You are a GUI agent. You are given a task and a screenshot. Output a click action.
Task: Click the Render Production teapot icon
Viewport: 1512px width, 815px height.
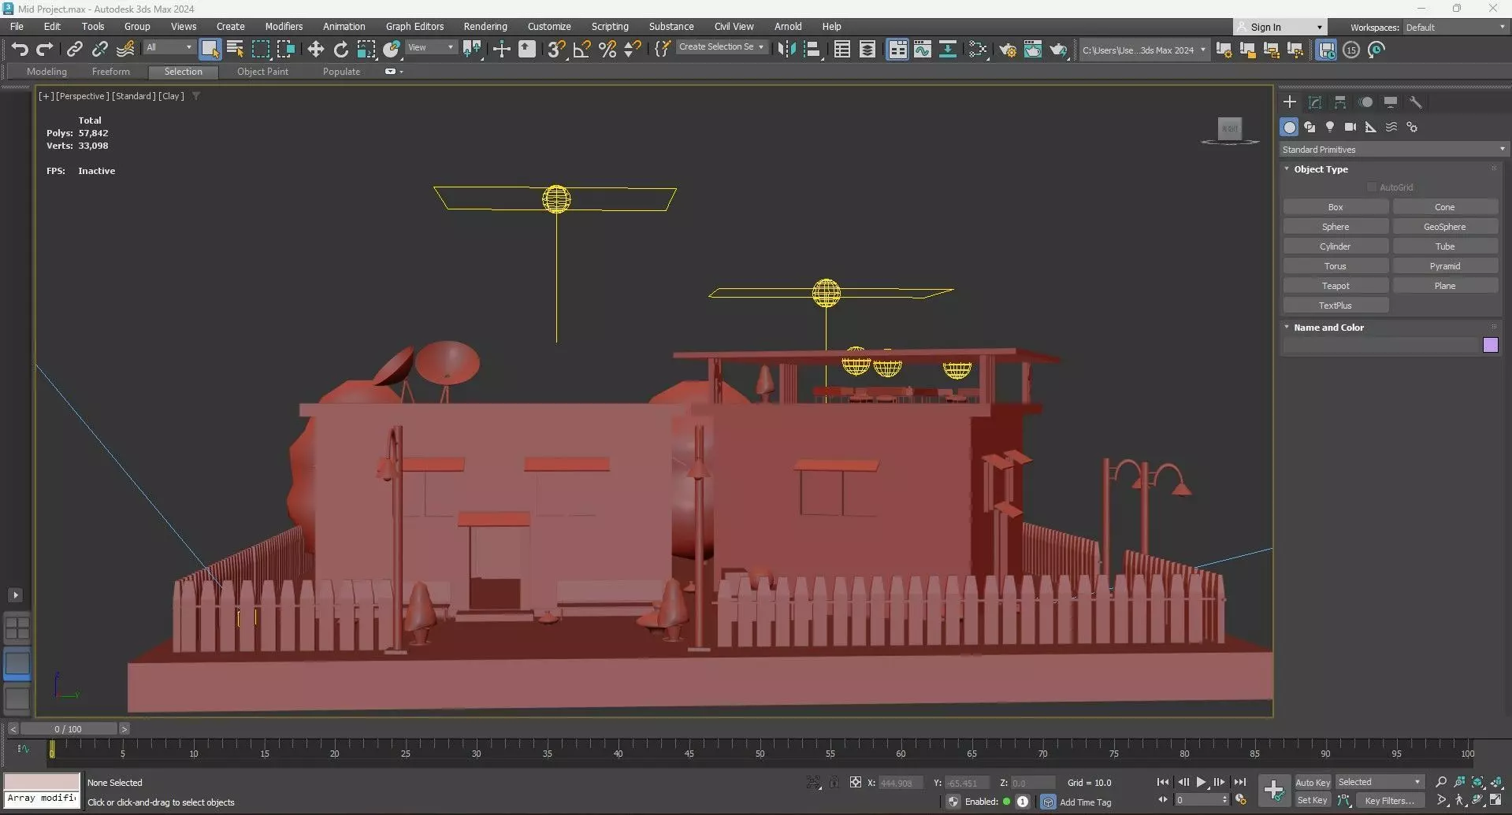[x=1058, y=50]
